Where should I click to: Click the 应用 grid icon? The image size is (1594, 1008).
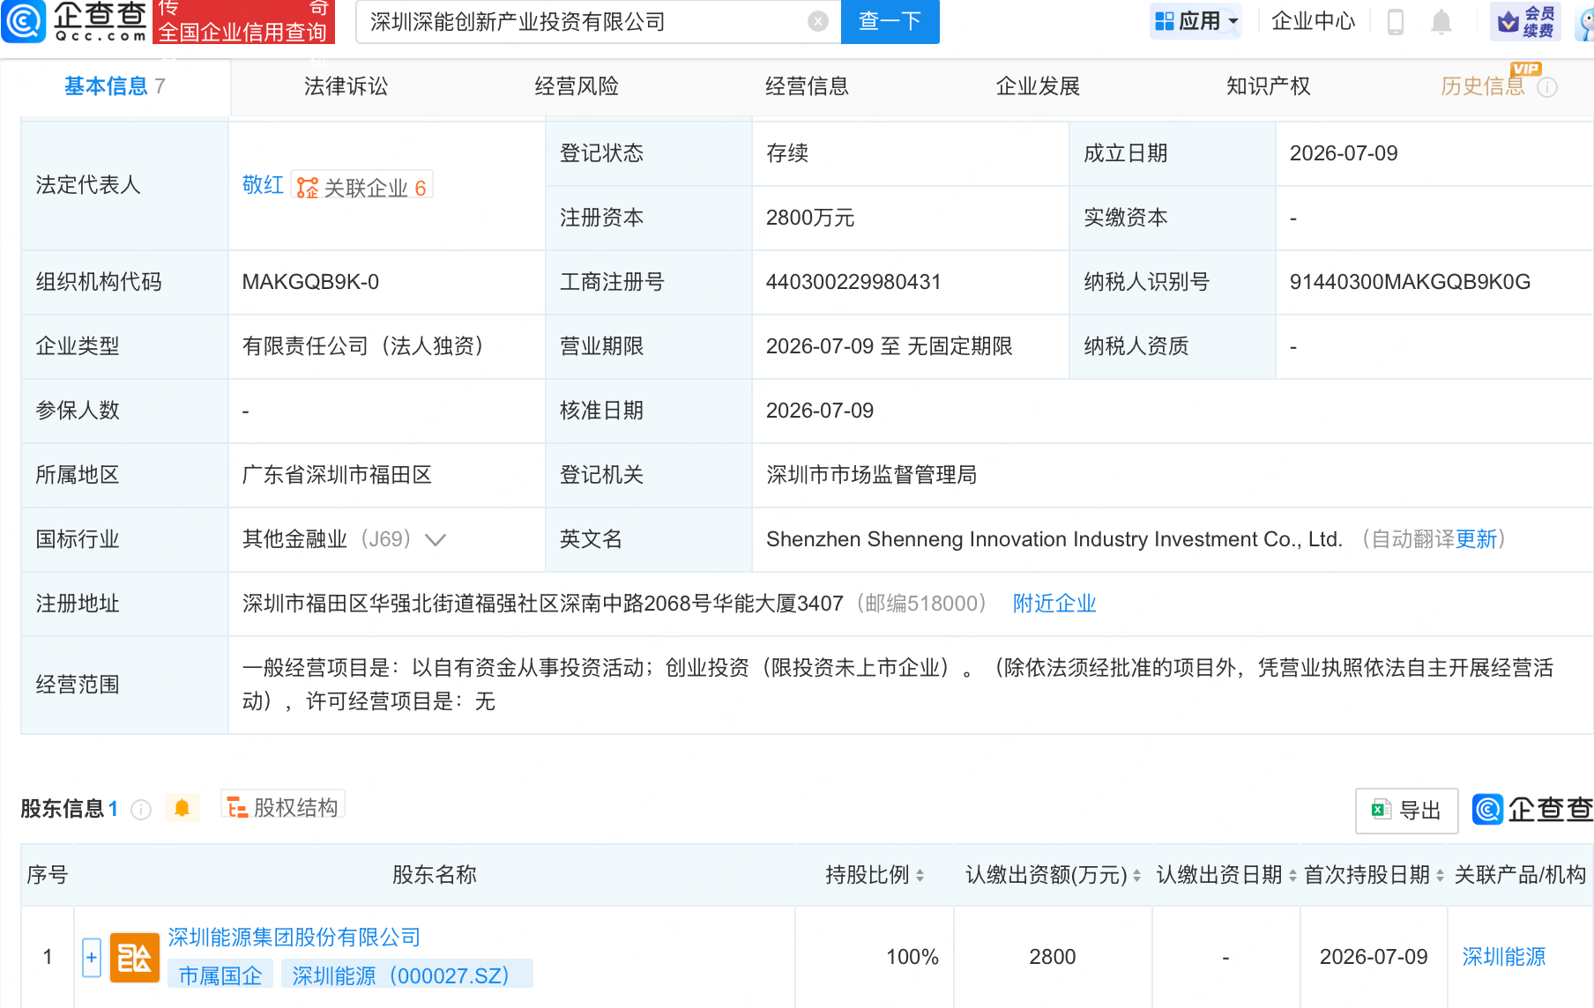tap(1165, 21)
